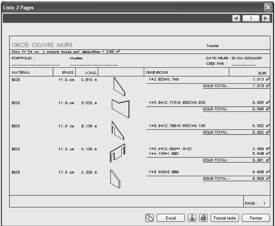Click the 17.5 cm thickness value
This screenshot has width=275, height=226.
66,172
